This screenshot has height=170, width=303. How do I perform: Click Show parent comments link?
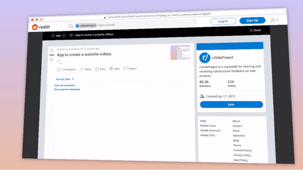click(67, 89)
